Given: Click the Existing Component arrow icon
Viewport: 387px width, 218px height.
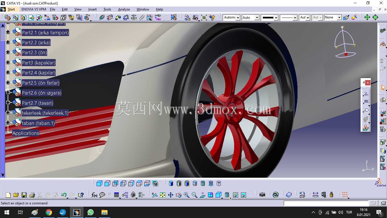Looking at the screenshot, I should click(32, 18).
